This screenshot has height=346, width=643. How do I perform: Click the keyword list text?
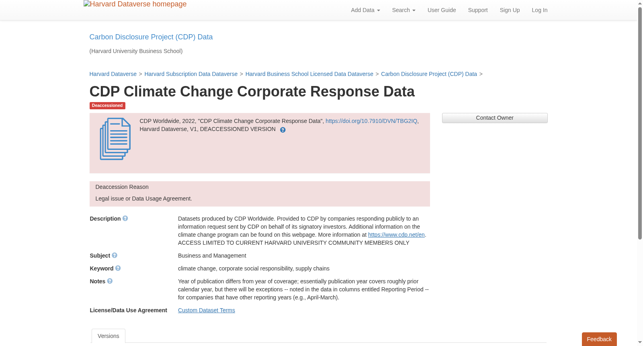coord(254,268)
